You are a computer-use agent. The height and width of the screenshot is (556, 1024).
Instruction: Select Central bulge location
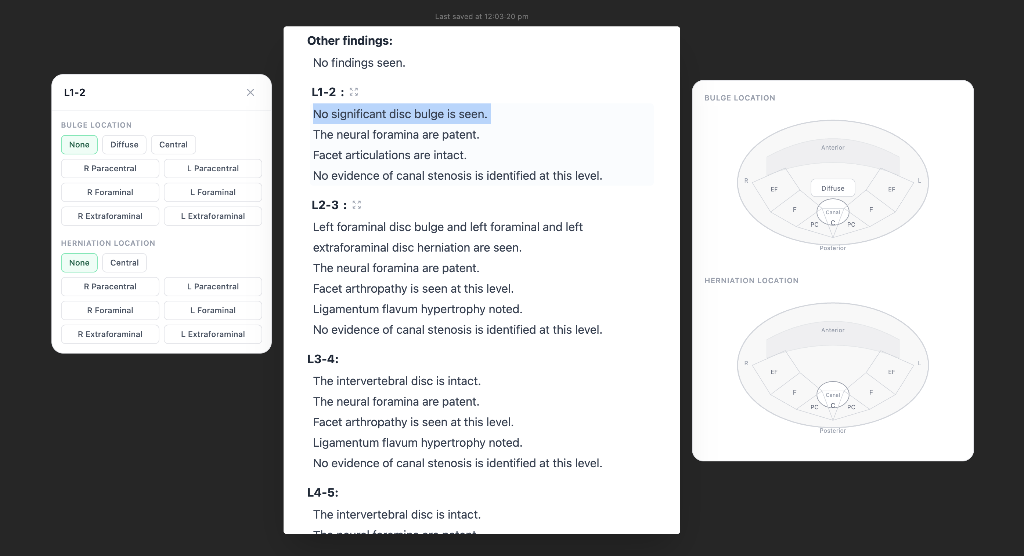tap(173, 145)
